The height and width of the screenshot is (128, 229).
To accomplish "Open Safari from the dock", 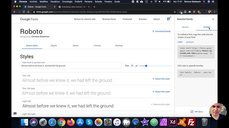I will click(x=52, y=122).
